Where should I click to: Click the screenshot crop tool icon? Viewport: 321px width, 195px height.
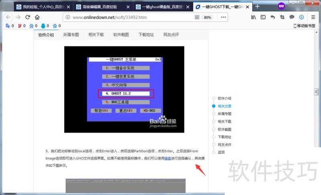tap(282, 17)
